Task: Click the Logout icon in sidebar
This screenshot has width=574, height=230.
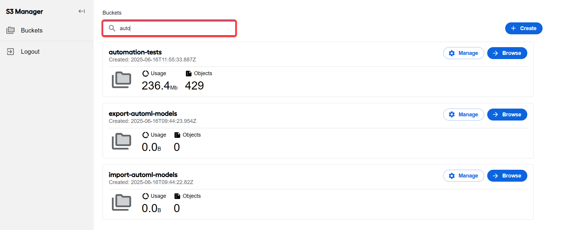Action: tap(10, 52)
